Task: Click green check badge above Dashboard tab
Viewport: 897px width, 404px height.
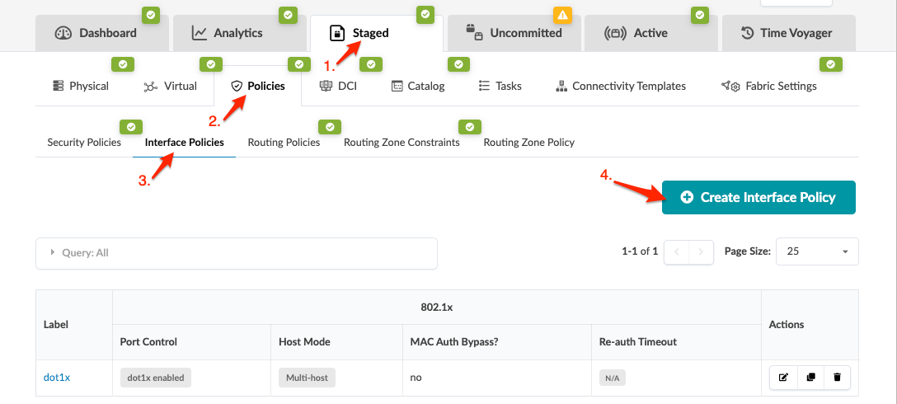Action: [149, 14]
